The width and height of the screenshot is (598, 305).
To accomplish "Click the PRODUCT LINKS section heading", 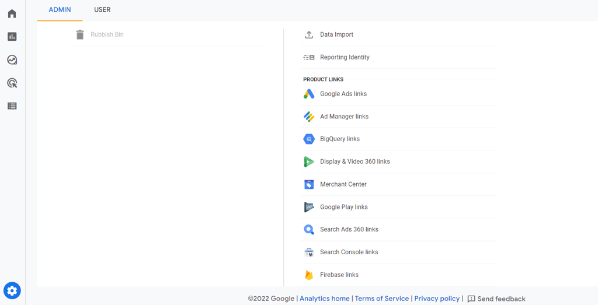I will [x=324, y=79].
